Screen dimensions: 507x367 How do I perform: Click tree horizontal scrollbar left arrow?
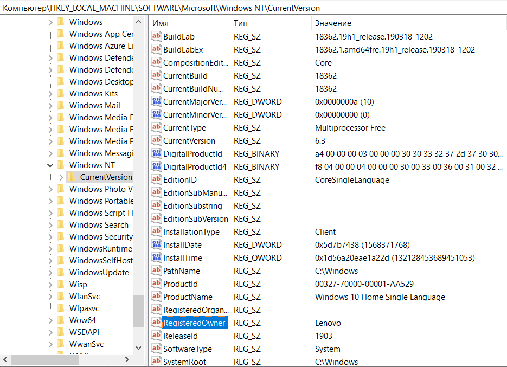[5, 359]
